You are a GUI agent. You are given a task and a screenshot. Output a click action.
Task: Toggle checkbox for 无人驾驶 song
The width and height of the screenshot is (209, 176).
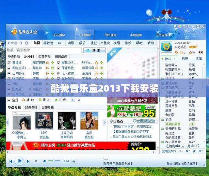coord(58,73)
